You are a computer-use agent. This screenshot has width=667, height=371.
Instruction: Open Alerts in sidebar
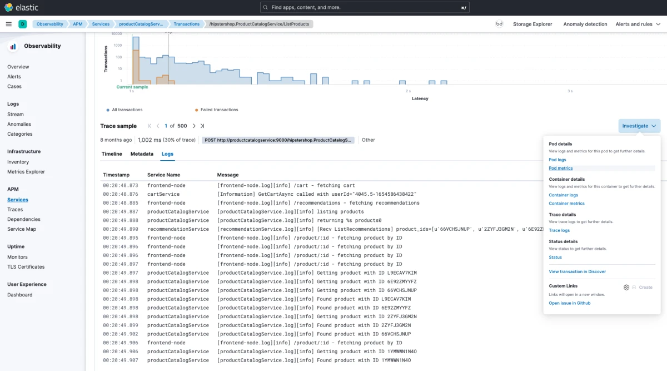point(14,77)
